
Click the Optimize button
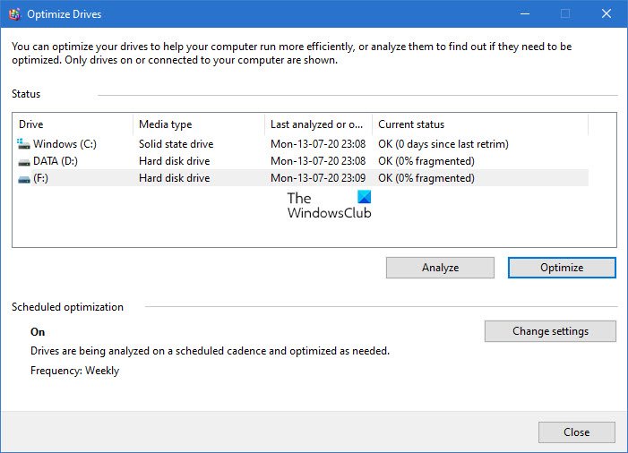(562, 268)
